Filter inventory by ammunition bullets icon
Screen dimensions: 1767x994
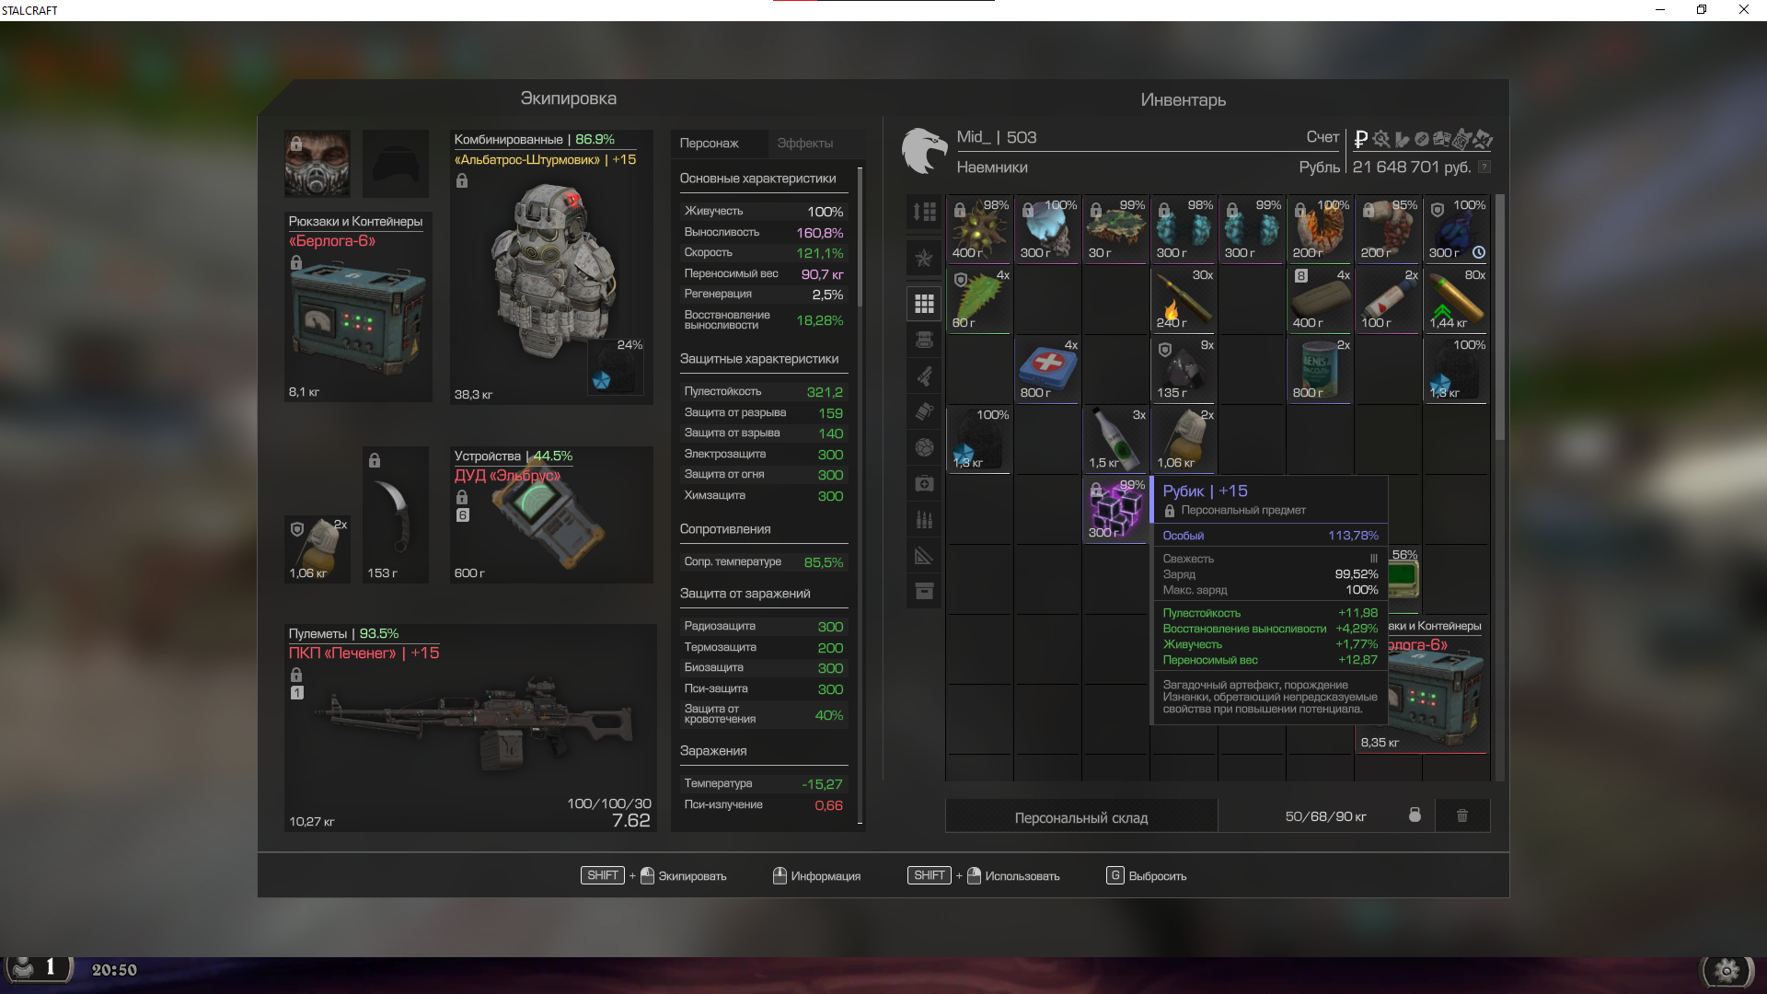pos(924,519)
